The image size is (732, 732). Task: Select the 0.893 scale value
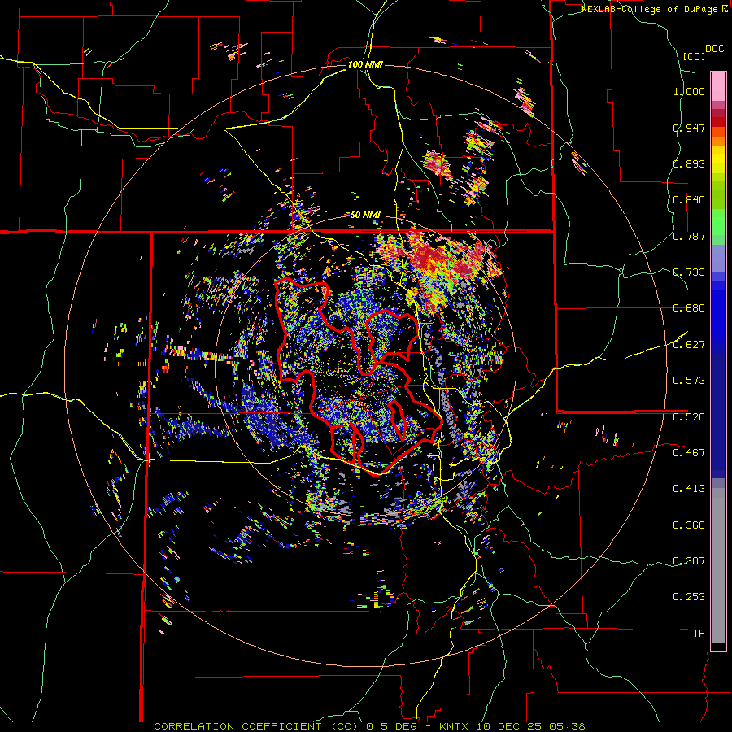pos(689,163)
